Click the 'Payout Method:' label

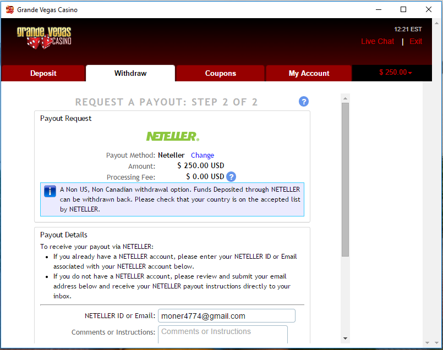[130, 155]
